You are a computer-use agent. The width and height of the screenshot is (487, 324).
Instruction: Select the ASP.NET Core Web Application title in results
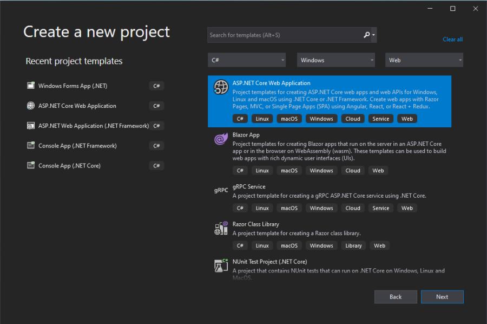tap(272, 83)
